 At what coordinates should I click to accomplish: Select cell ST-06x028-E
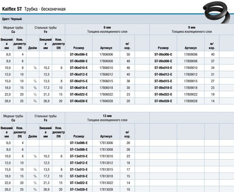[79, 101]
